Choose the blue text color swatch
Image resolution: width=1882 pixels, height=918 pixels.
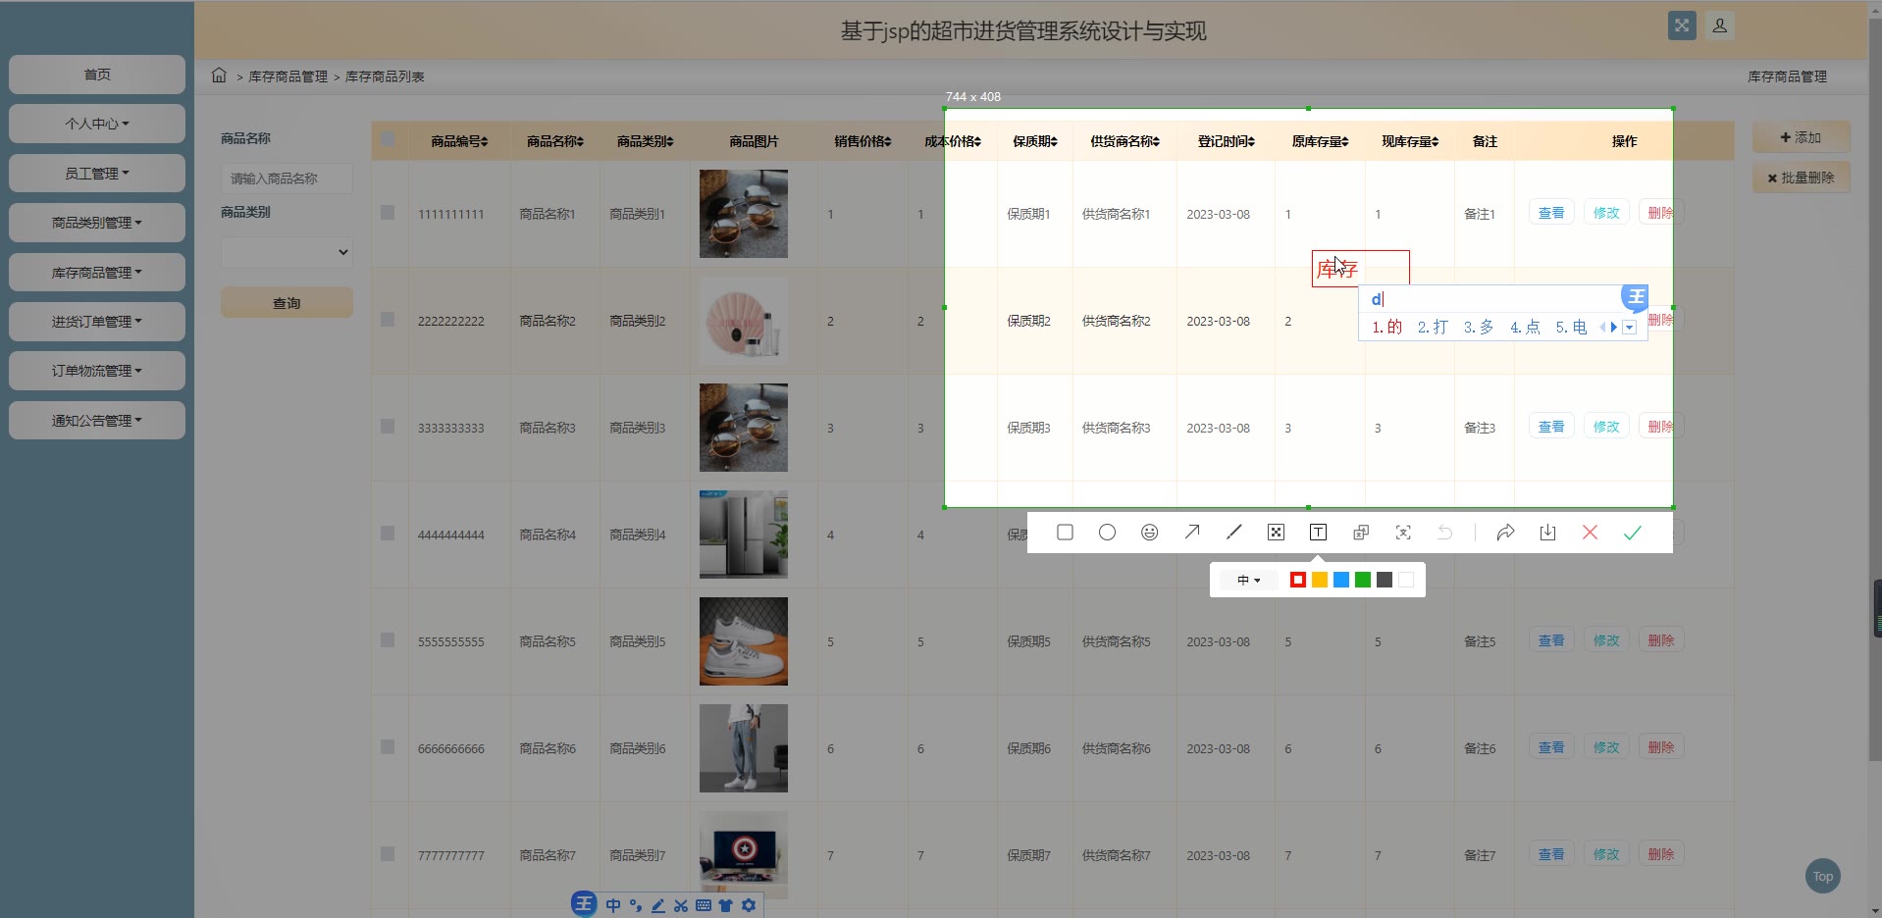point(1341,581)
